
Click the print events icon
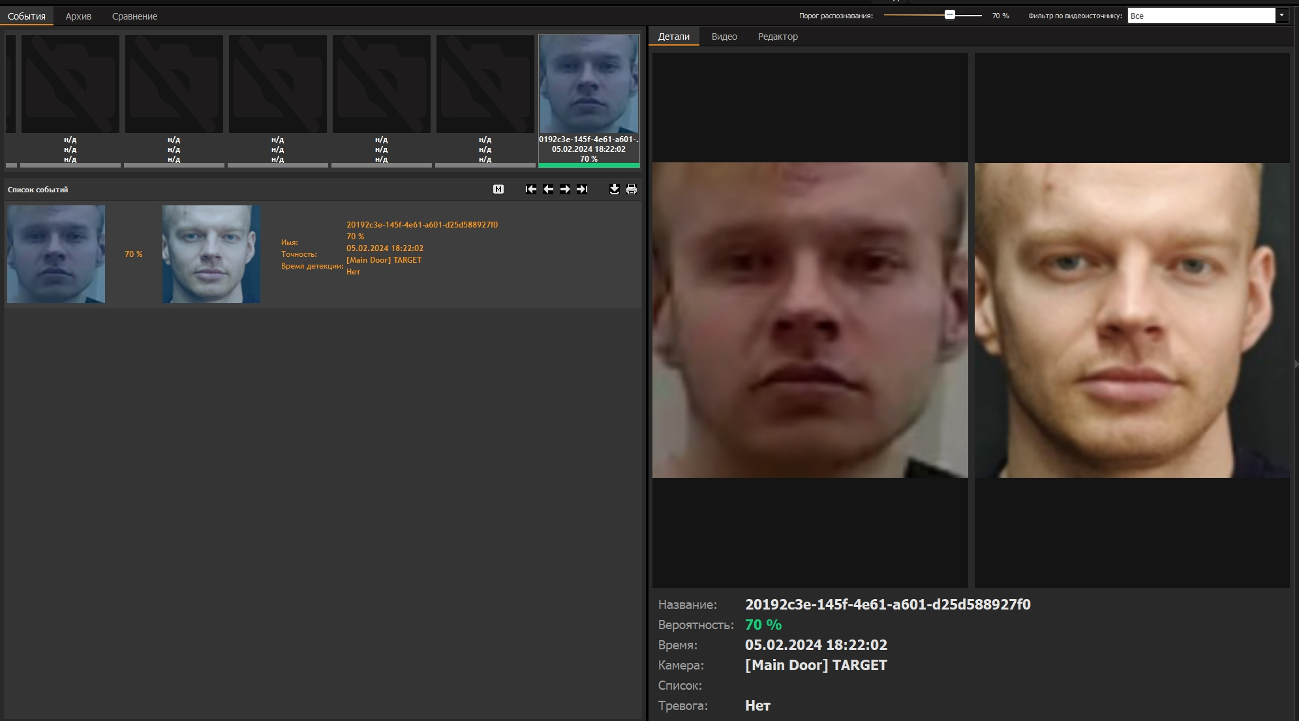(x=632, y=189)
